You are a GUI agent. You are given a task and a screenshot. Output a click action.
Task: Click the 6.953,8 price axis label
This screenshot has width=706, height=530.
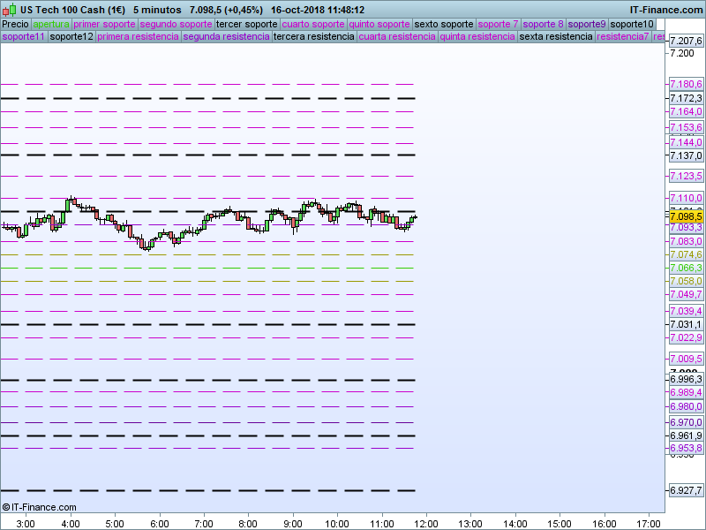[x=687, y=448]
